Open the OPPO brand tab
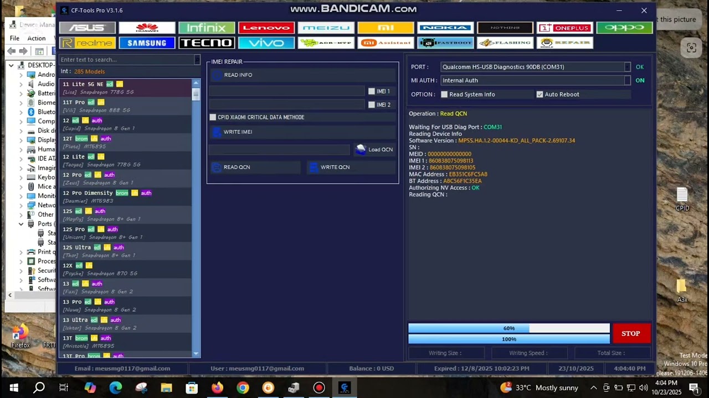Viewport: 709px width, 398px height. point(624,28)
